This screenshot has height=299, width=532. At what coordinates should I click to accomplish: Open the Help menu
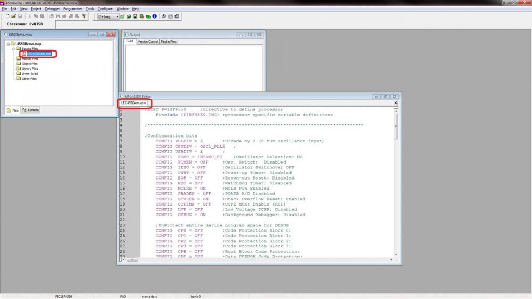(136, 9)
